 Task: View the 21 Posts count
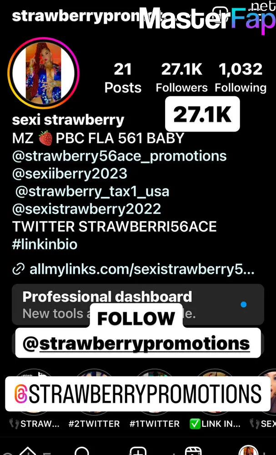[x=123, y=78]
